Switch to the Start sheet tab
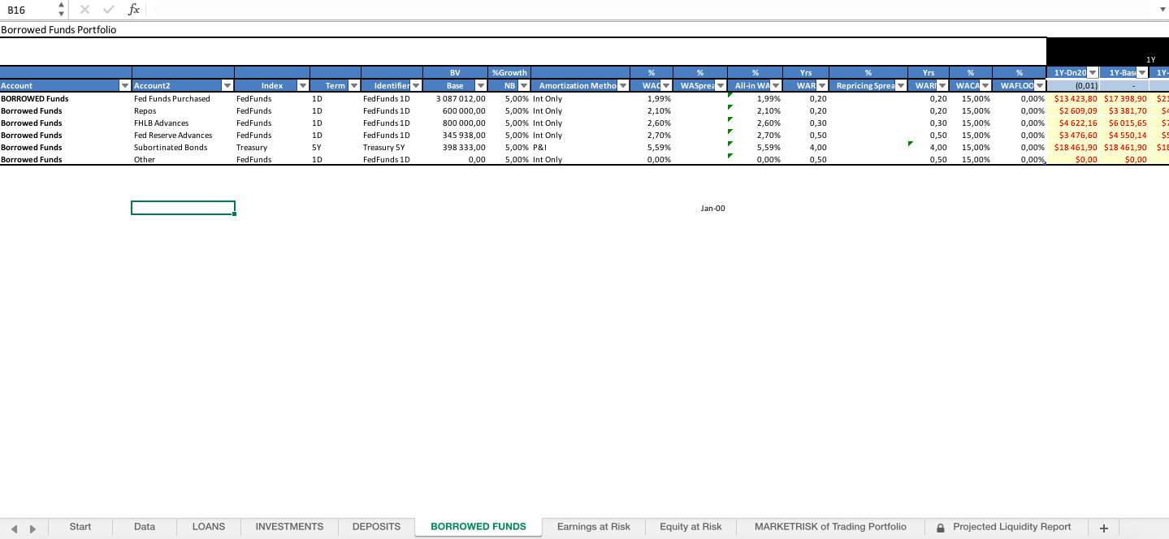The height and width of the screenshot is (539, 1169). pyautogui.click(x=80, y=528)
